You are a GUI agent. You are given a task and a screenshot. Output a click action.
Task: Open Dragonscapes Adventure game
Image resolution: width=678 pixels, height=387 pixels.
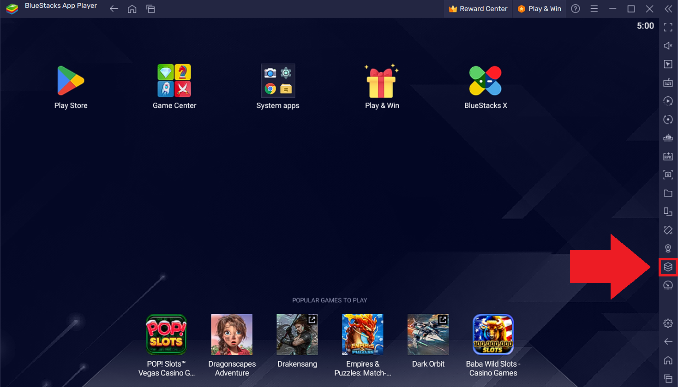(232, 334)
